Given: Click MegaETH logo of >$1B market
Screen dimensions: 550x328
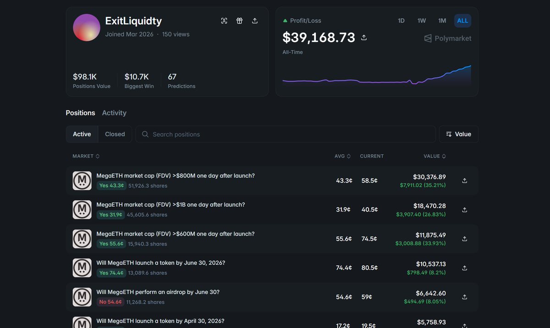Looking at the screenshot, I should click(82, 210).
